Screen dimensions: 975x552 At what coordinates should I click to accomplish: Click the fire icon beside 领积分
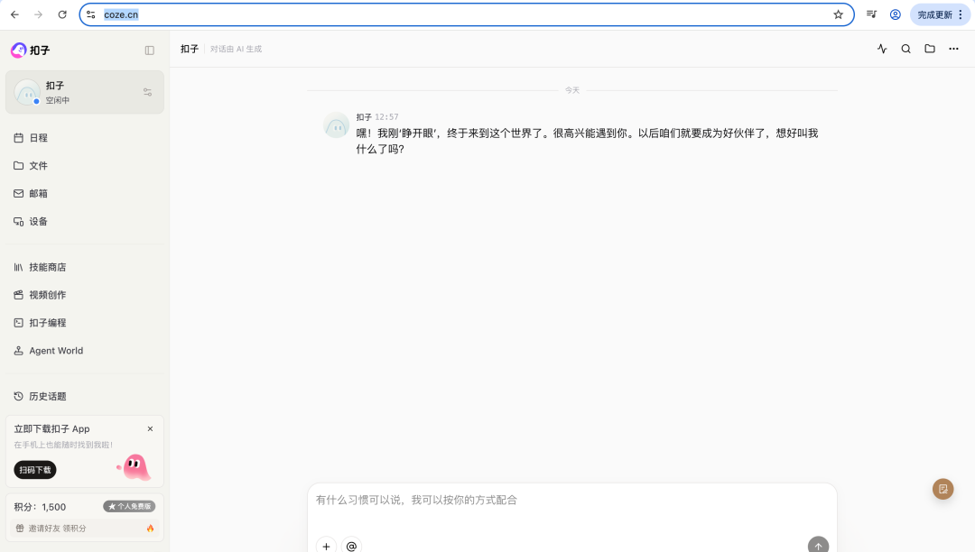pyautogui.click(x=150, y=529)
